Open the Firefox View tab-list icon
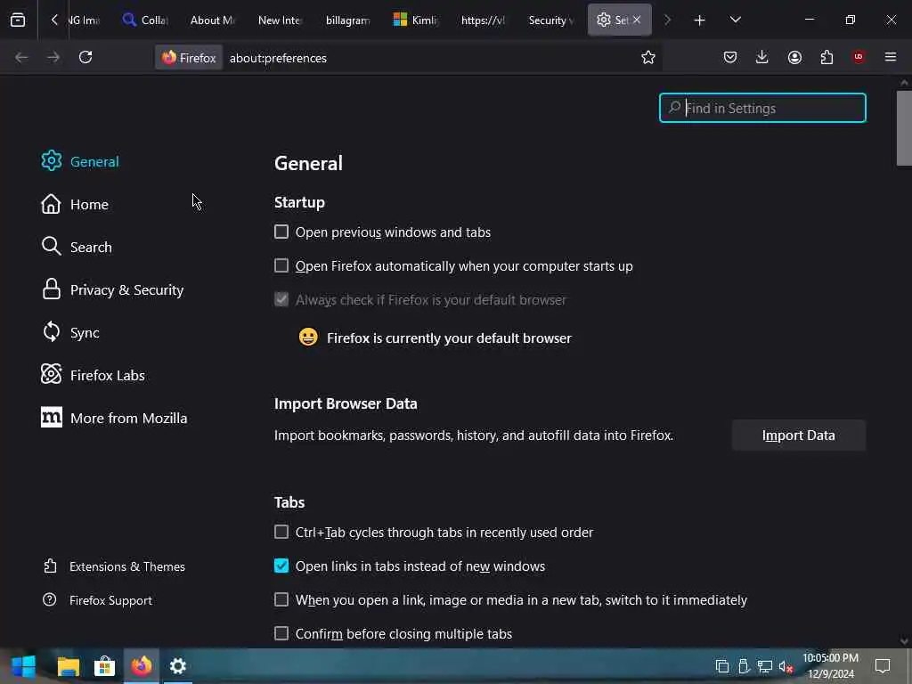Viewport: 912px width, 684px height. 18,20
